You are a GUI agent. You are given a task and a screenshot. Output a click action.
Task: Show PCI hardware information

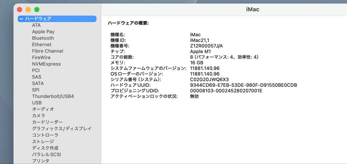(36, 70)
